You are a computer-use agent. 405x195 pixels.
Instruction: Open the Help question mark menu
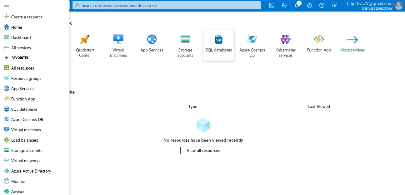(322, 5)
